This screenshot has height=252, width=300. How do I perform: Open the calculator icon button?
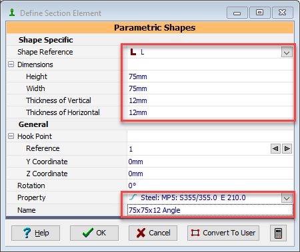(278, 233)
